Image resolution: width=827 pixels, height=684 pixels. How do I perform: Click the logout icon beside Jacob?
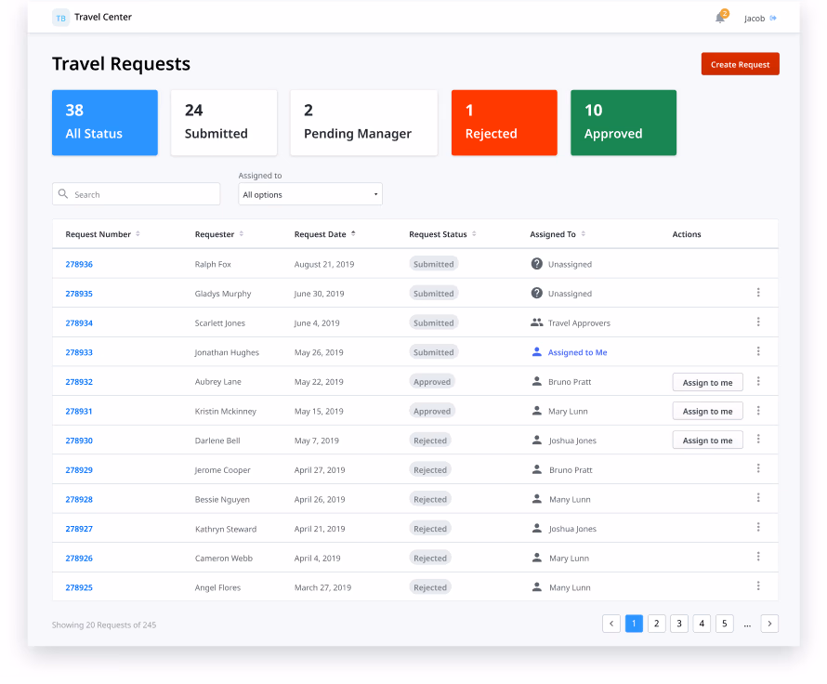click(x=773, y=18)
